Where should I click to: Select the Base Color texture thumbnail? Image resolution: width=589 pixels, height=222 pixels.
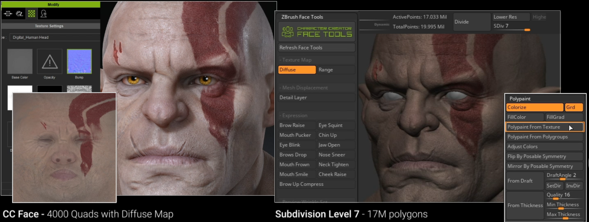point(20,61)
